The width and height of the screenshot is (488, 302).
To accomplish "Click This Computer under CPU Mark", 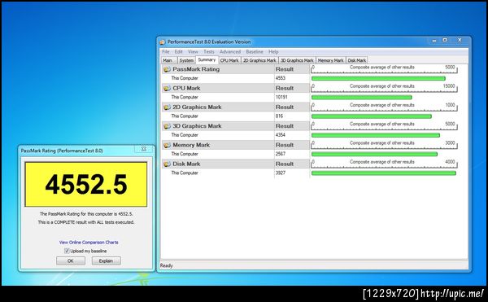I will (185, 97).
